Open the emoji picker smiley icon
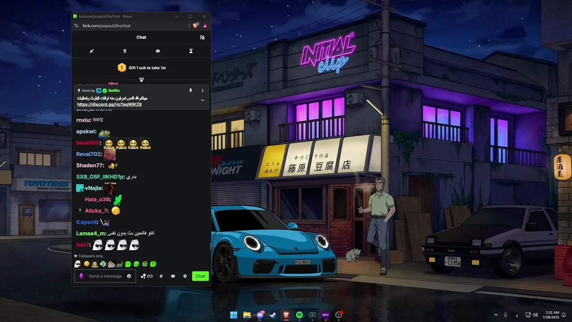The height and width of the screenshot is (322, 572). (129, 276)
